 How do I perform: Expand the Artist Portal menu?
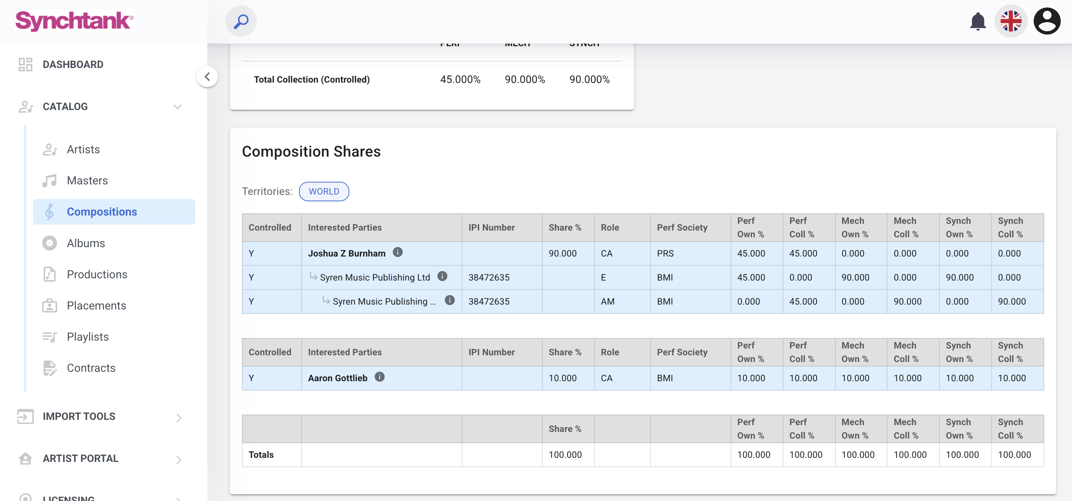(x=178, y=459)
